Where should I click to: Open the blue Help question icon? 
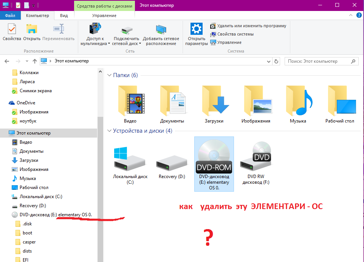pyautogui.click(x=359, y=16)
